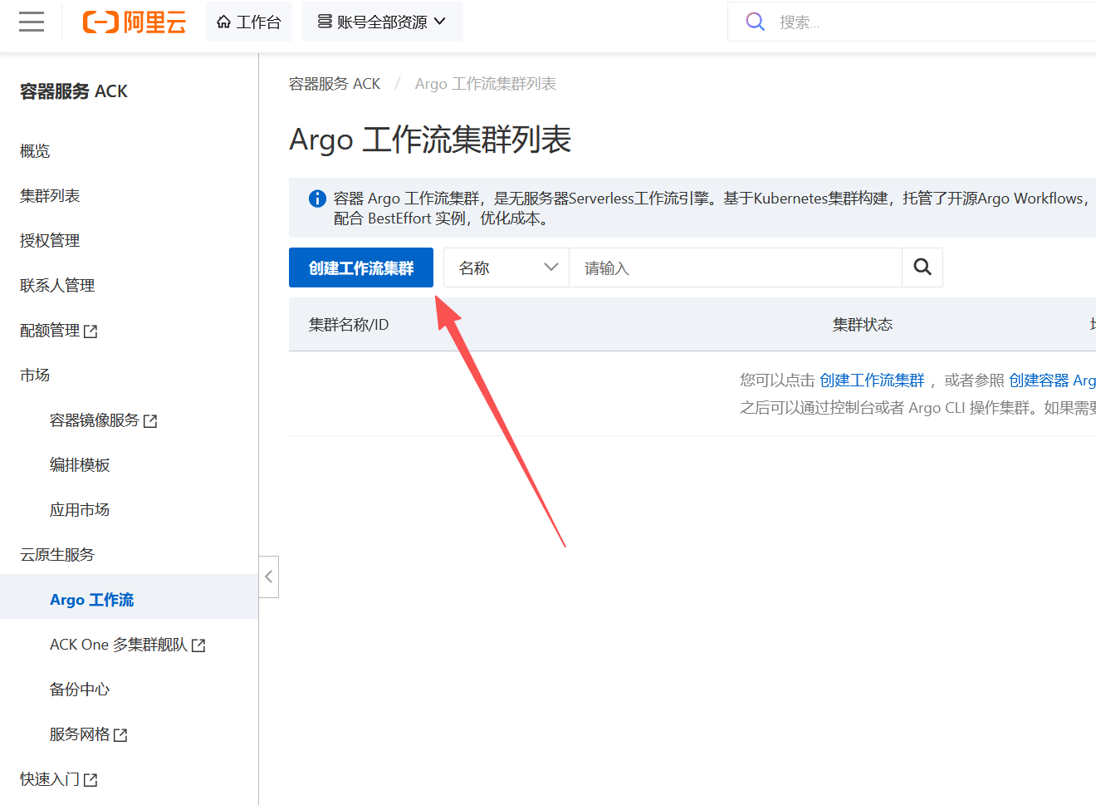
Task: Click the Argo 工作流集群列表 breadcrumb
Action: click(x=486, y=84)
